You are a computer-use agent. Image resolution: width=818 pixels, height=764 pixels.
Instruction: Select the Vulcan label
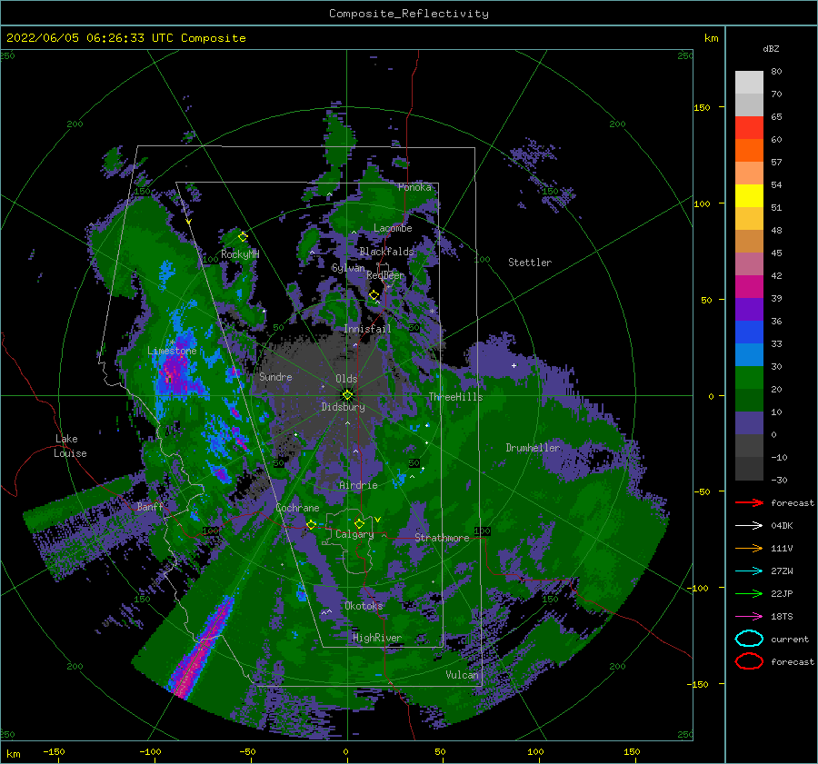pos(462,675)
